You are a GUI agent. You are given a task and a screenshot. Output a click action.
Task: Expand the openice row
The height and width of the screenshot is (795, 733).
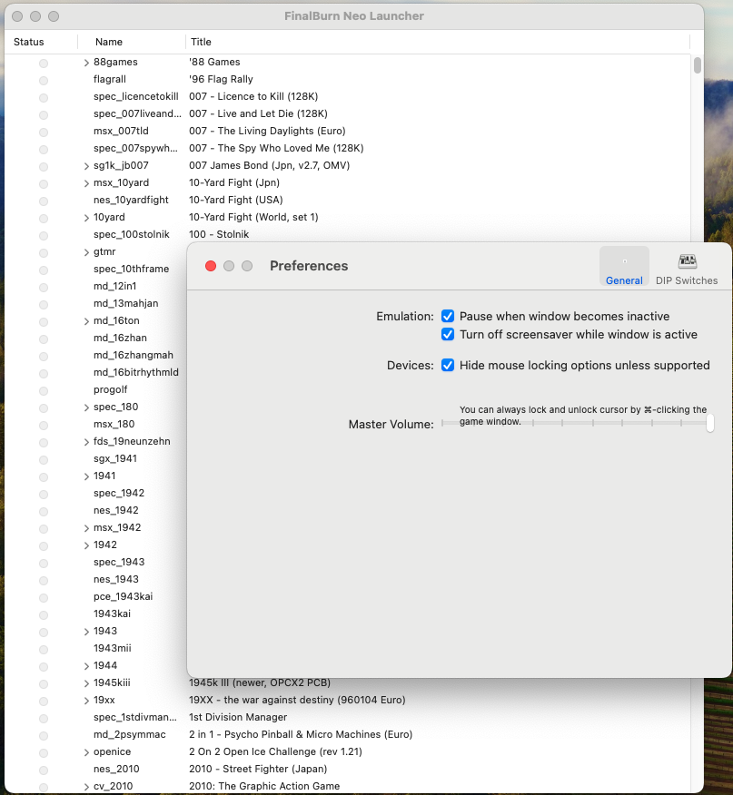[86, 752]
